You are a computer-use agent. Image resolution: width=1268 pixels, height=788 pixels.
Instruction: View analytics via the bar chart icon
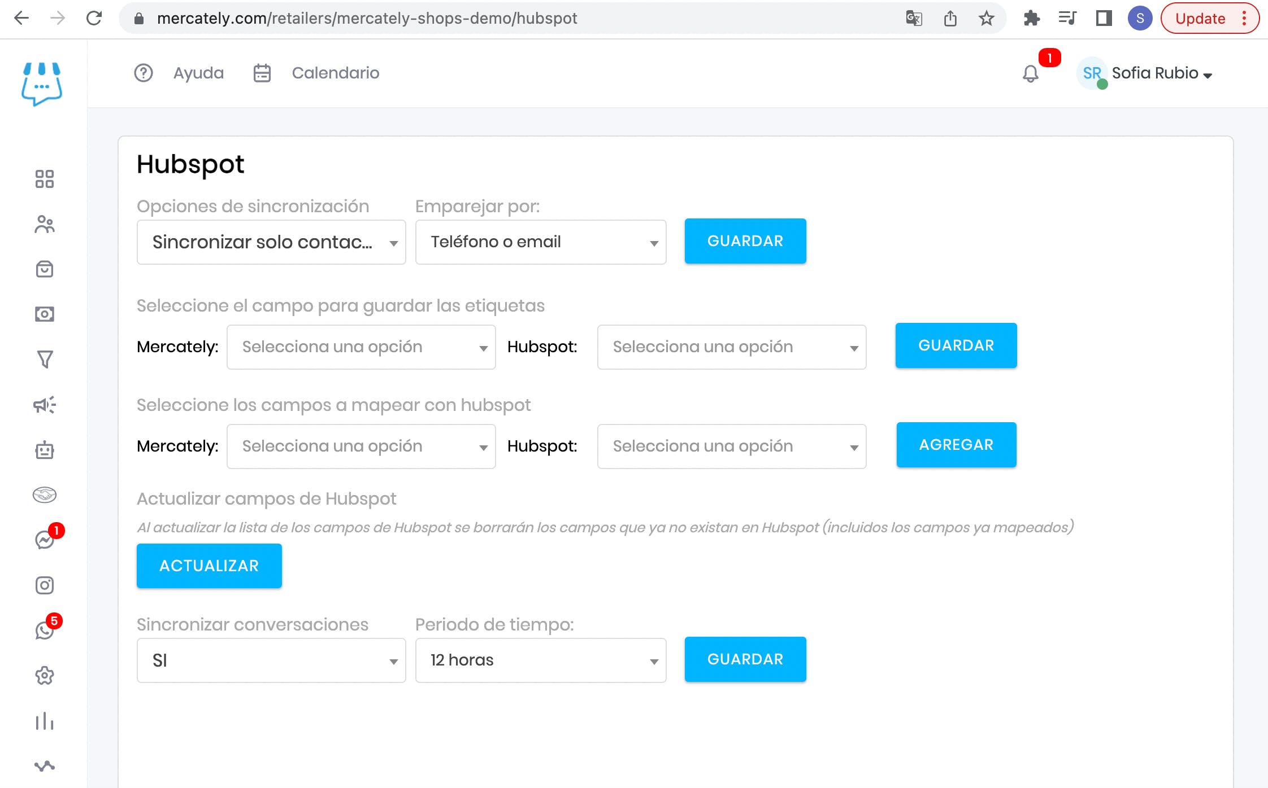pyautogui.click(x=44, y=721)
